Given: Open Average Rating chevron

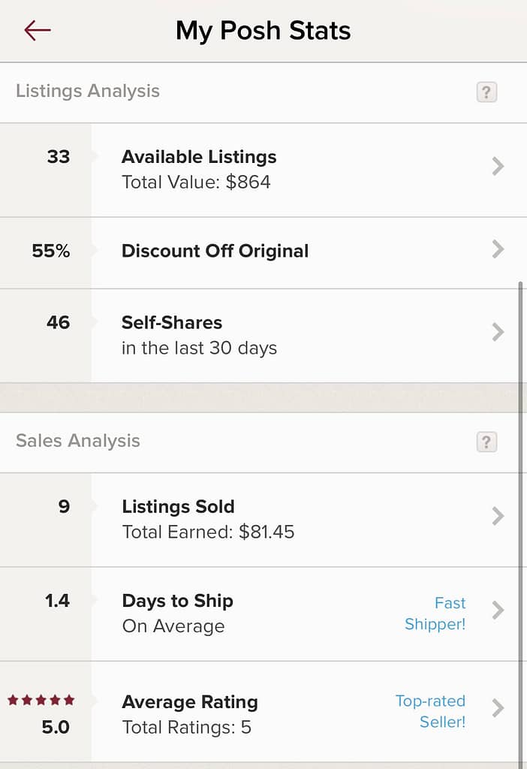Looking at the screenshot, I should click(498, 707).
